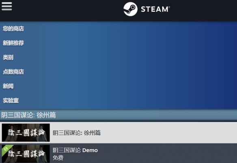This screenshot has height=163, width=237.
Task: Click the round Steam logo icon
Action: 130,9
